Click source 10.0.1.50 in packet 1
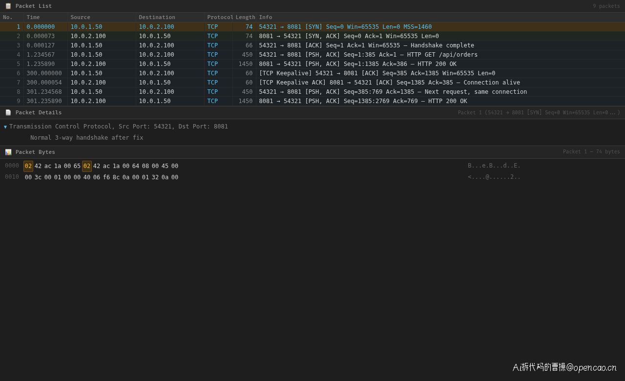625x381 pixels. [x=86, y=27]
